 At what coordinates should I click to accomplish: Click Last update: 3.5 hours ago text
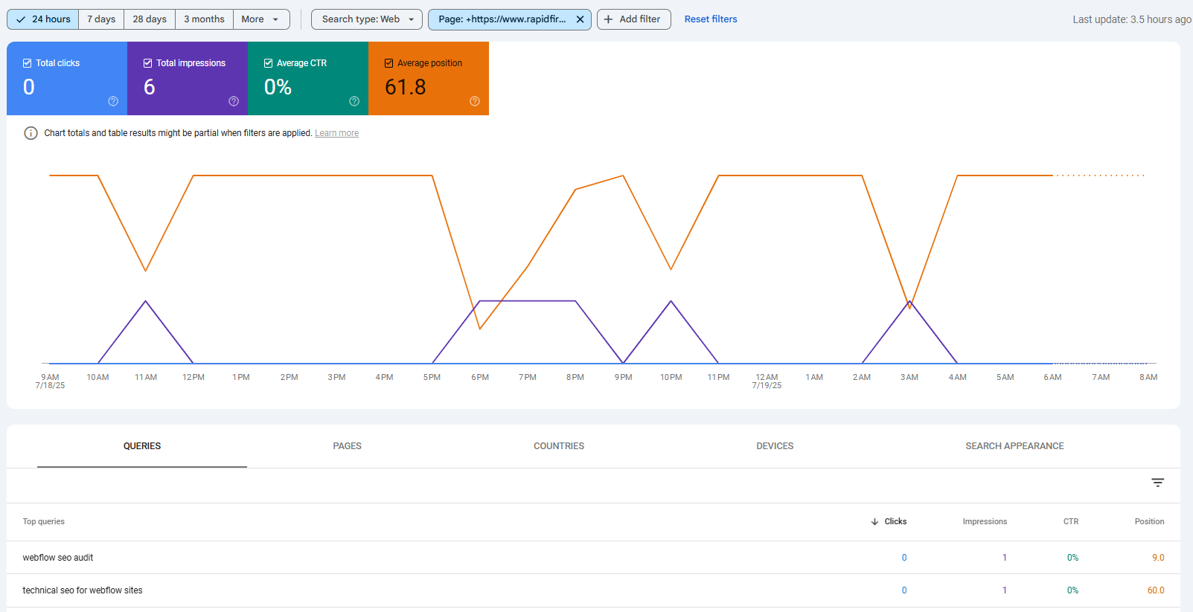[x=1132, y=19]
